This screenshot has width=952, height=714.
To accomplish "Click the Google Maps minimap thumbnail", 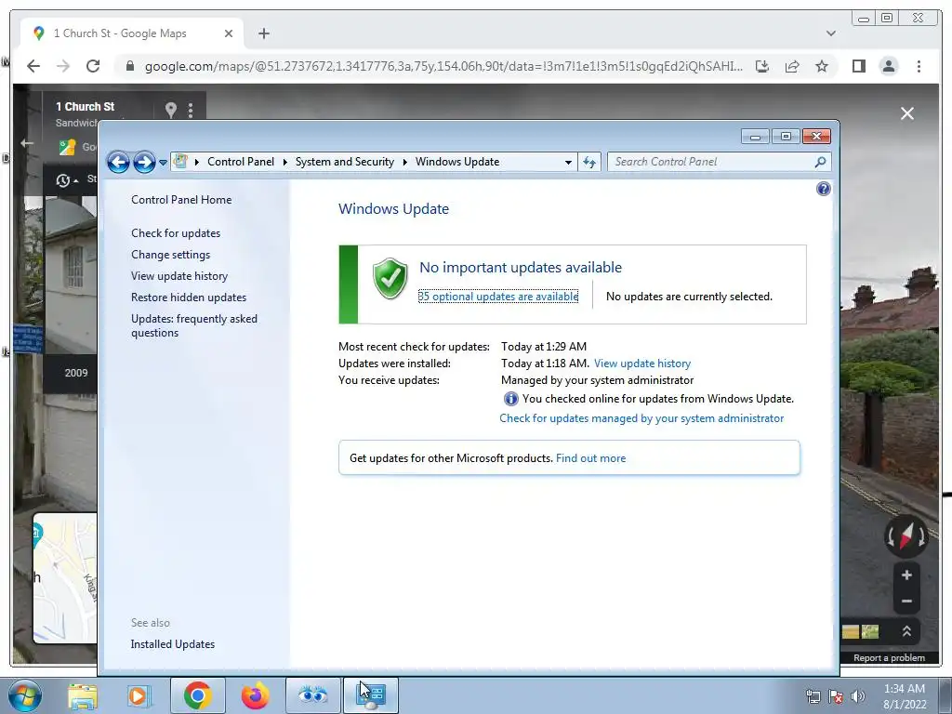I will (65, 577).
